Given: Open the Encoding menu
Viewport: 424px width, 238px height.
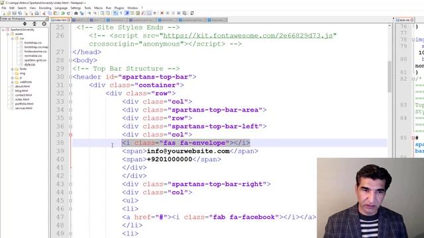Looking at the screenshot, I should pyautogui.click(x=45, y=8).
